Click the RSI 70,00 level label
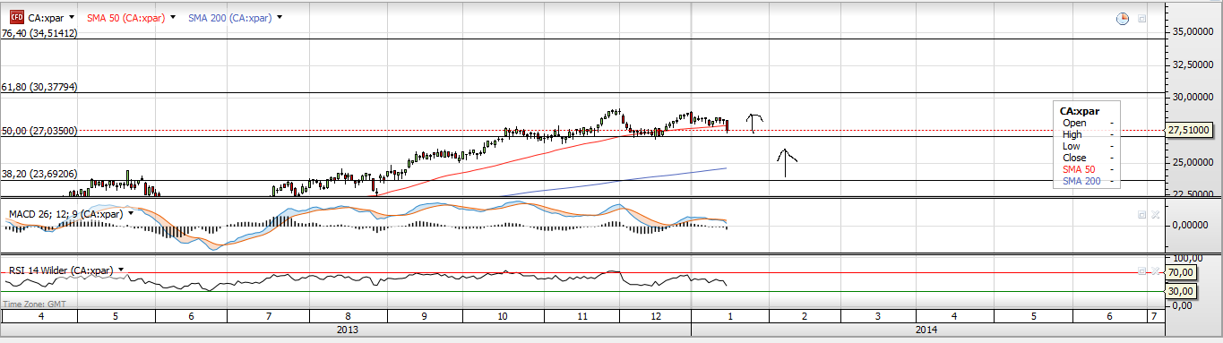Image resolution: width=1223 pixels, height=343 pixels. pyautogui.click(x=1182, y=272)
